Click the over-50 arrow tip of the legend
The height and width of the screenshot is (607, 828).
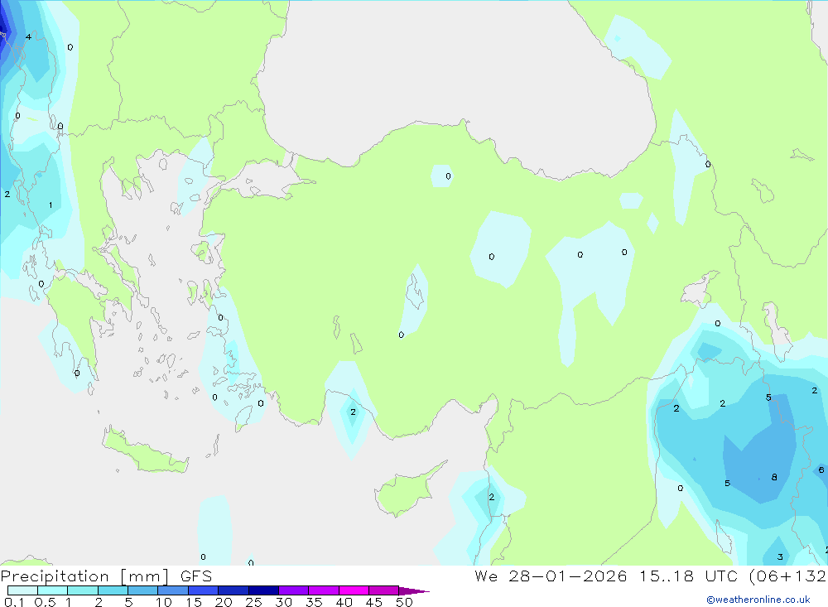[415, 591]
